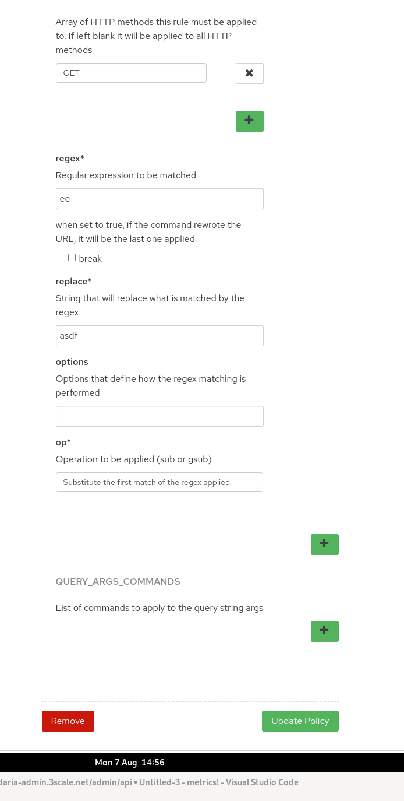The height and width of the screenshot is (801, 404).
Task: Add another HTTP method with plus icon
Action: [x=249, y=121]
